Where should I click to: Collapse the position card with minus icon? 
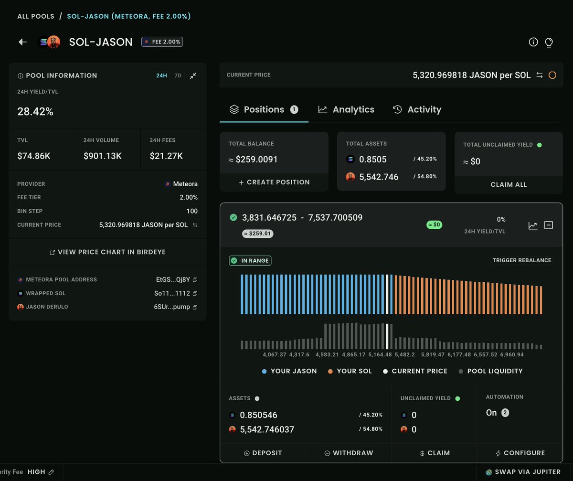pyautogui.click(x=549, y=225)
